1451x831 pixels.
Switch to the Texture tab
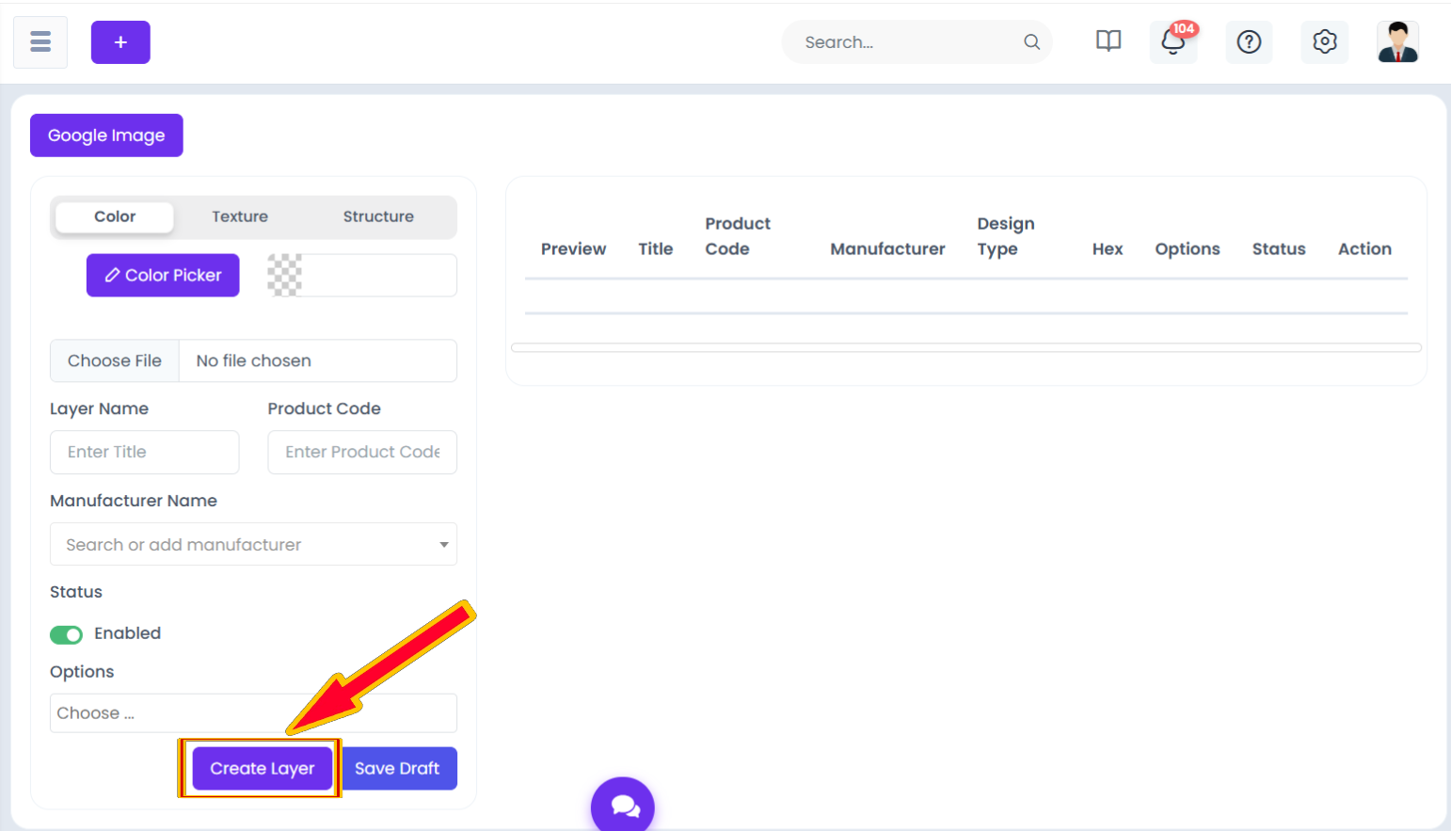[x=240, y=216]
